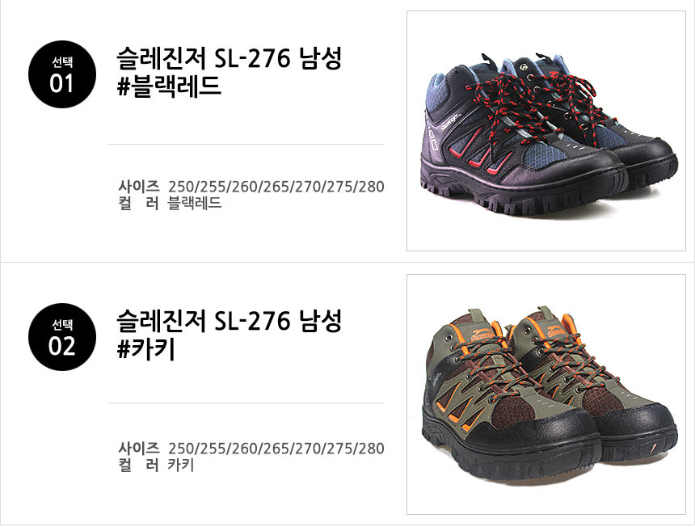Click the divider line under #카키

point(246,403)
